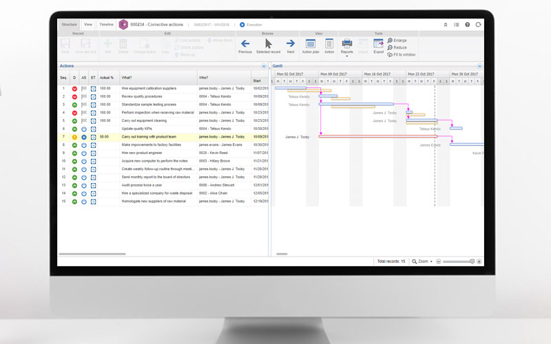Open the Action plan view
Image resolution: width=551 pixels, height=344 pixels.
coord(311,44)
